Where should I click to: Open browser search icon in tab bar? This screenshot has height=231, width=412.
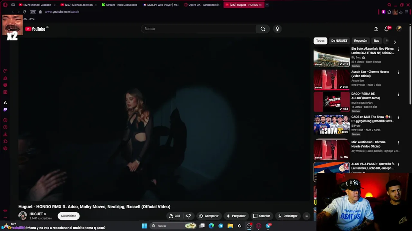(x=389, y=5)
